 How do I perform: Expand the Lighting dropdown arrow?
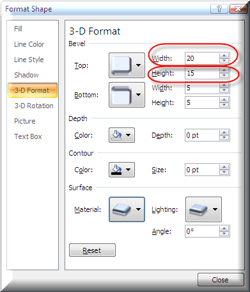[215, 209]
